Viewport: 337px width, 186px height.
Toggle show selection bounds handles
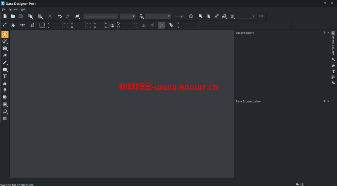[x=42, y=25]
